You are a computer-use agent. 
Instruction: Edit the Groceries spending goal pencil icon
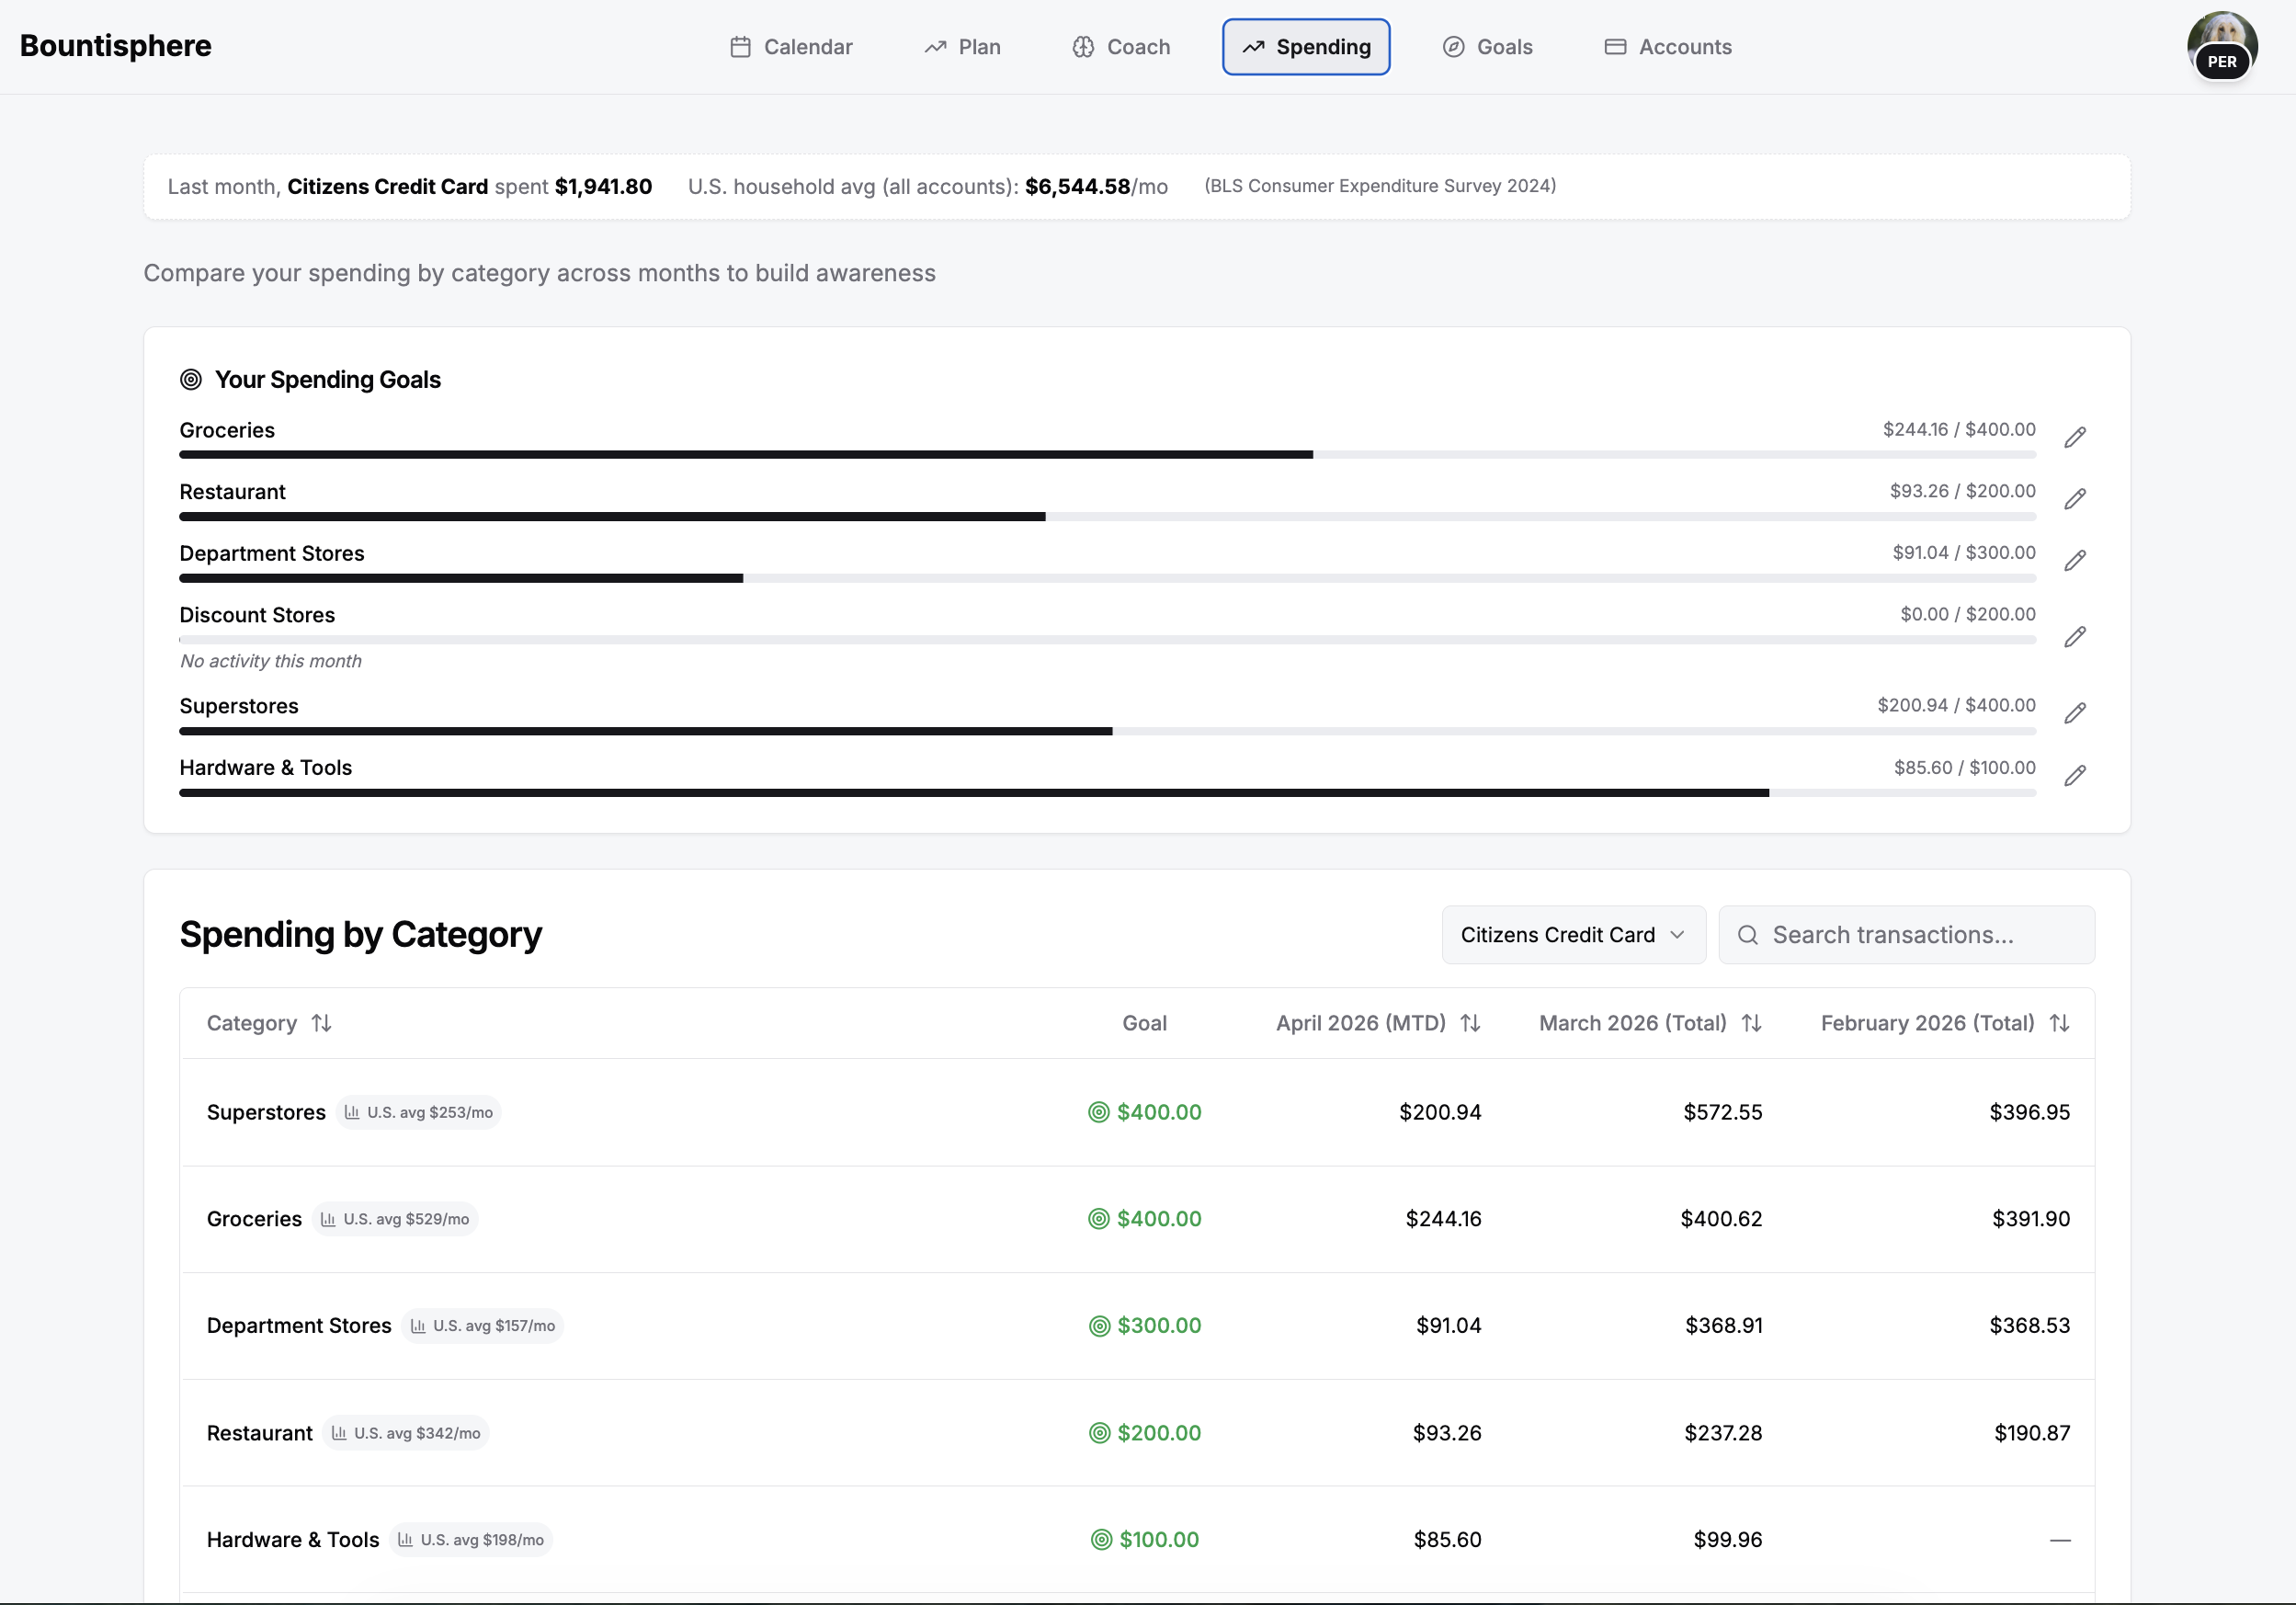coord(2075,437)
